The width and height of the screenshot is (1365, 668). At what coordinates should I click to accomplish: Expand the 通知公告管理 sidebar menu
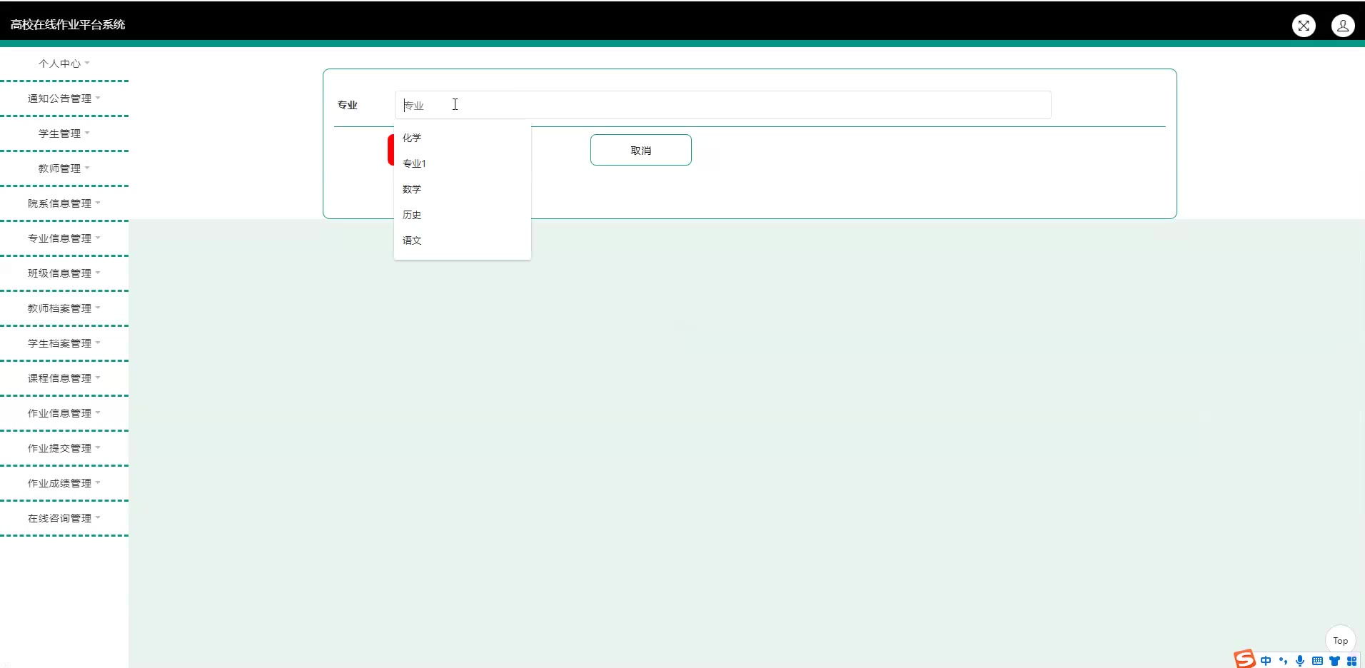point(64,98)
